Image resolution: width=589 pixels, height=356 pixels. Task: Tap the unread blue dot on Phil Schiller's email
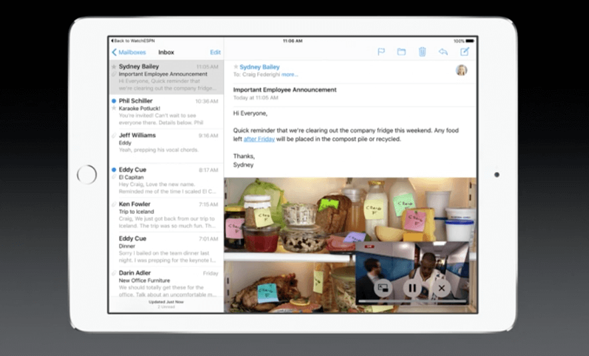[x=114, y=101]
